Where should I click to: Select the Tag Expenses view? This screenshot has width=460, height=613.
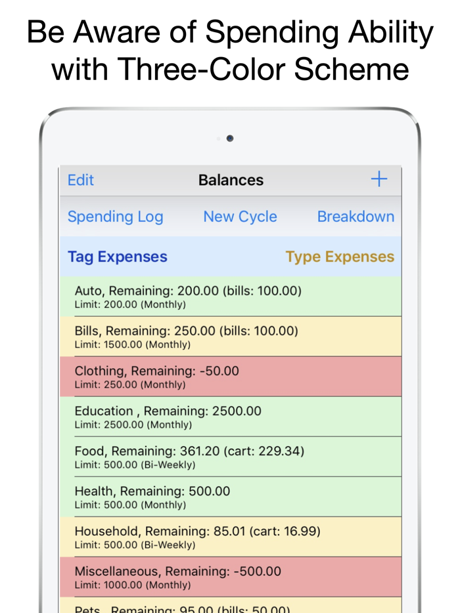point(117,257)
